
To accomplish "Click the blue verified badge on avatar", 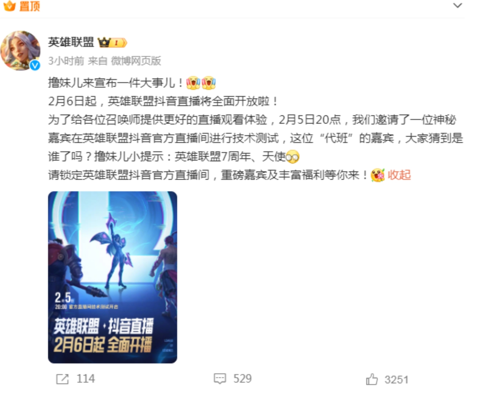I will [35, 65].
